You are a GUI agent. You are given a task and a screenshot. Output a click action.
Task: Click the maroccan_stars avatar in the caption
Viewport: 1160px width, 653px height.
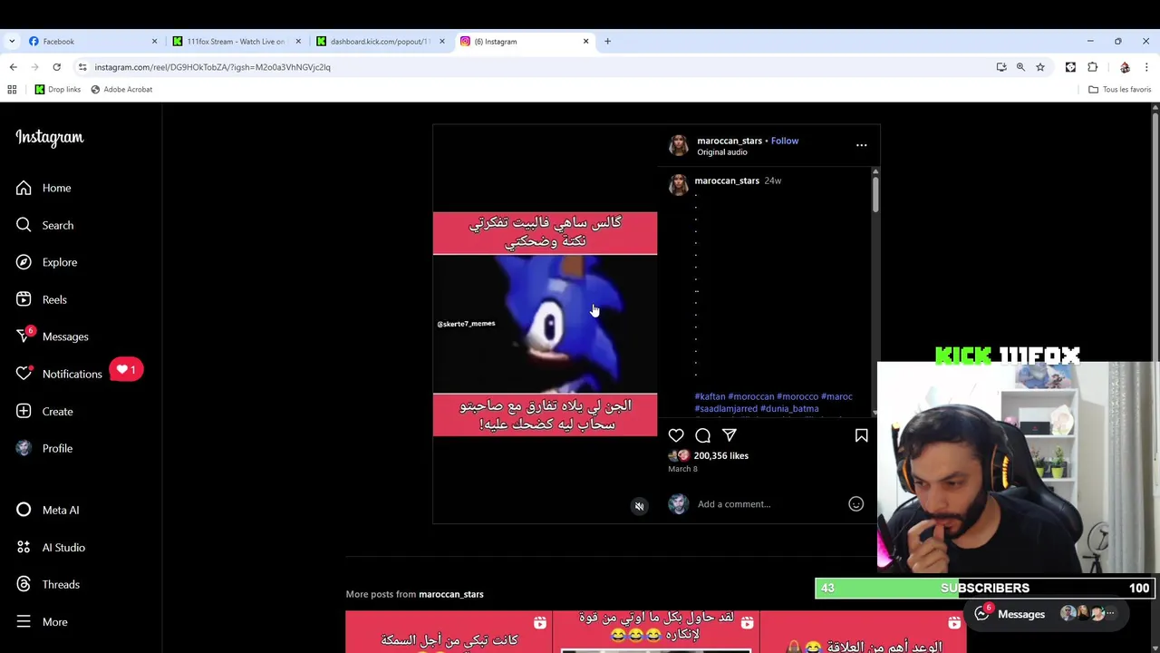[678, 184]
